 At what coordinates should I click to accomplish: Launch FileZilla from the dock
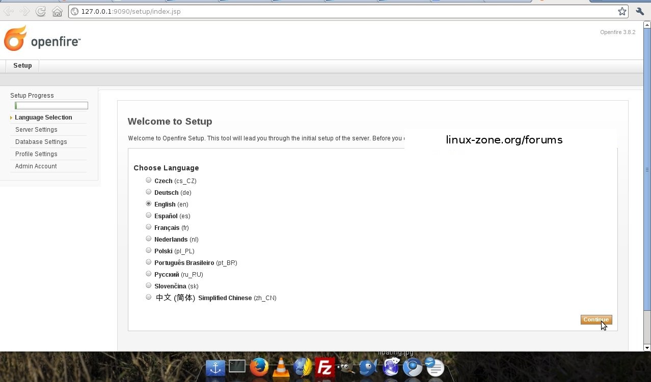(x=324, y=367)
